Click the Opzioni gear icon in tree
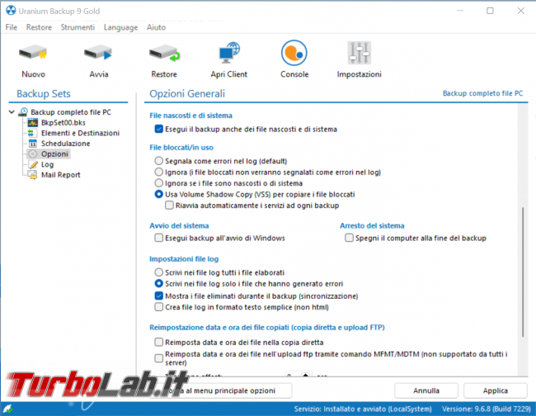 tap(32, 154)
